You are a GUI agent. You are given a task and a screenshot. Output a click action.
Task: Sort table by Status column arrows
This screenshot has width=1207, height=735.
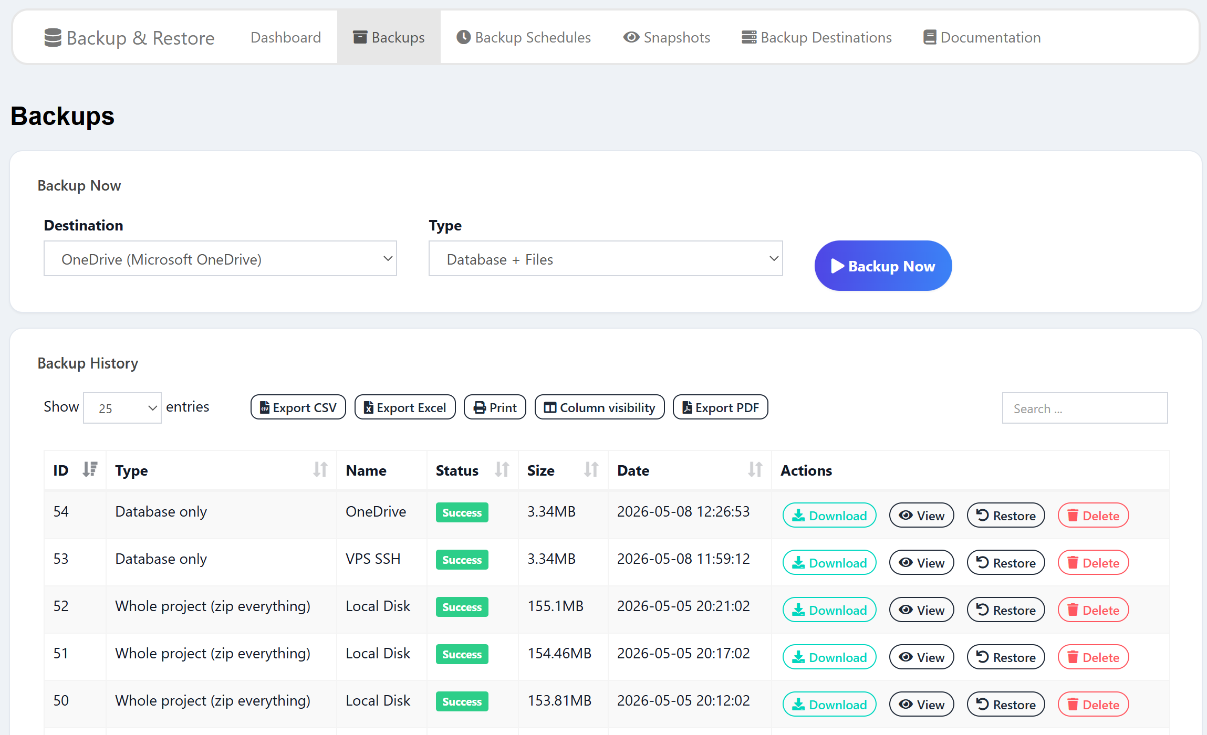(502, 469)
